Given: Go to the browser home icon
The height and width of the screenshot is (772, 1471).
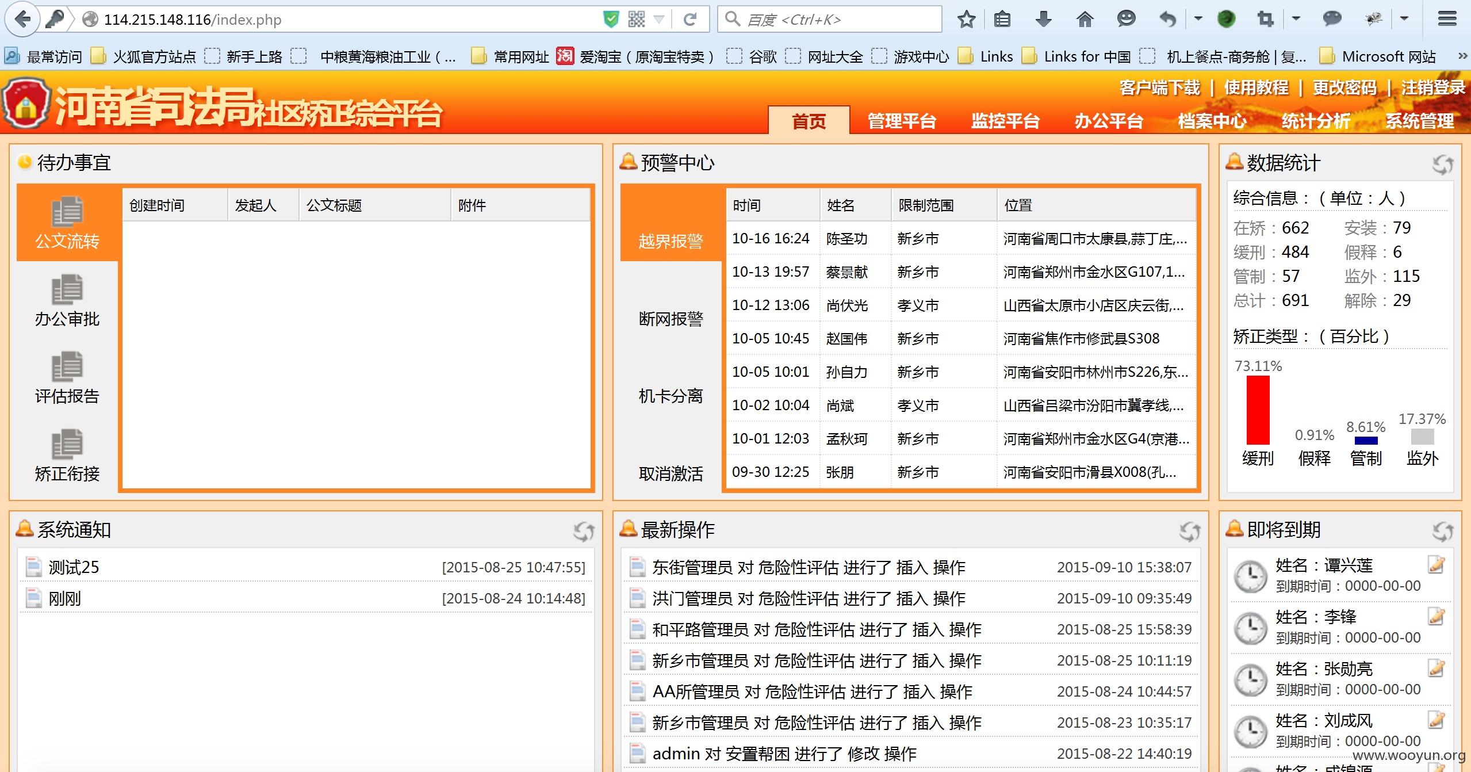Looking at the screenshot, I should (x=1085, y=20).
